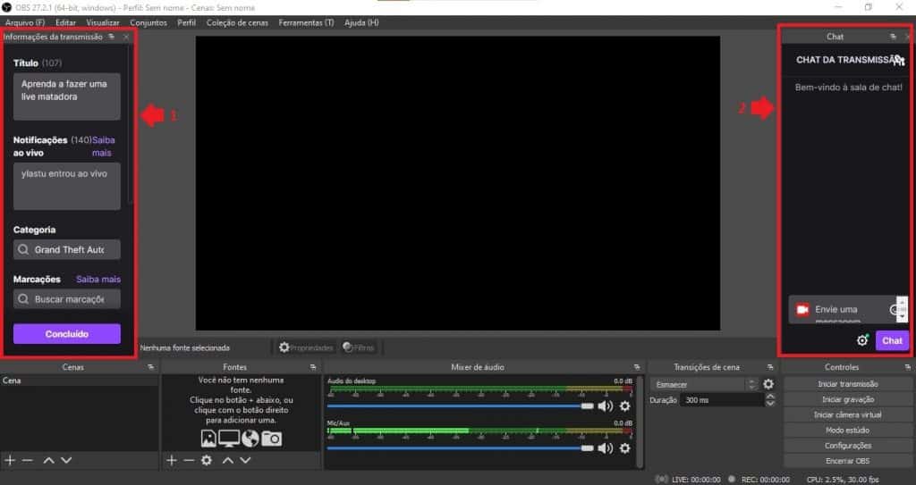Undock the Cenas panel
The height and width of the screenshot is (485, 916).
coord(150,367)
